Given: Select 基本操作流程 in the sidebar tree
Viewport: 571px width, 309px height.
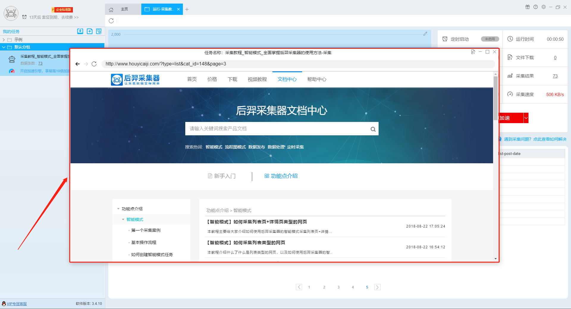Looking at the screenshot, I should 144,242.
